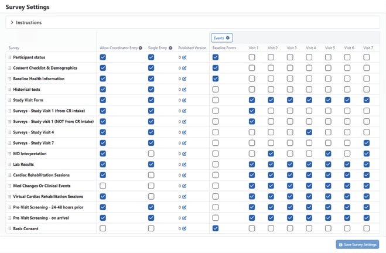The width and height of the screenshot is (386, 253).
Task: Click edit version icon for Lab Results row
Action: pos(184,165)
